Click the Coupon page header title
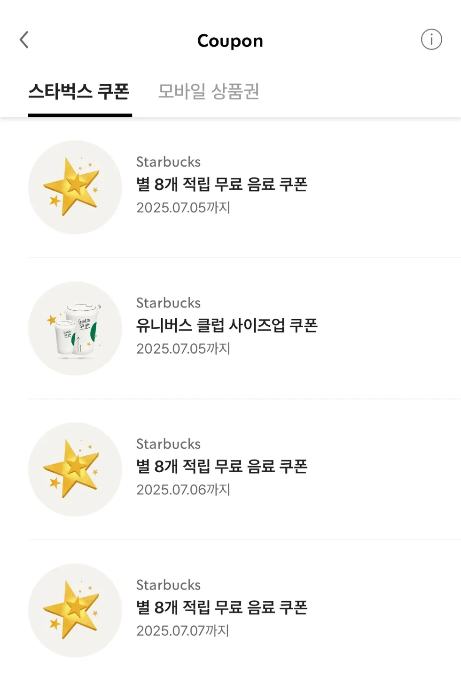The image size is (461, 678). (230, 41)
